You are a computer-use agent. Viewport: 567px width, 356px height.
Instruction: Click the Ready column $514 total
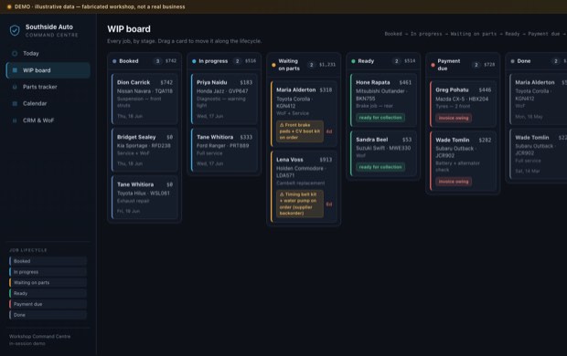410,61
